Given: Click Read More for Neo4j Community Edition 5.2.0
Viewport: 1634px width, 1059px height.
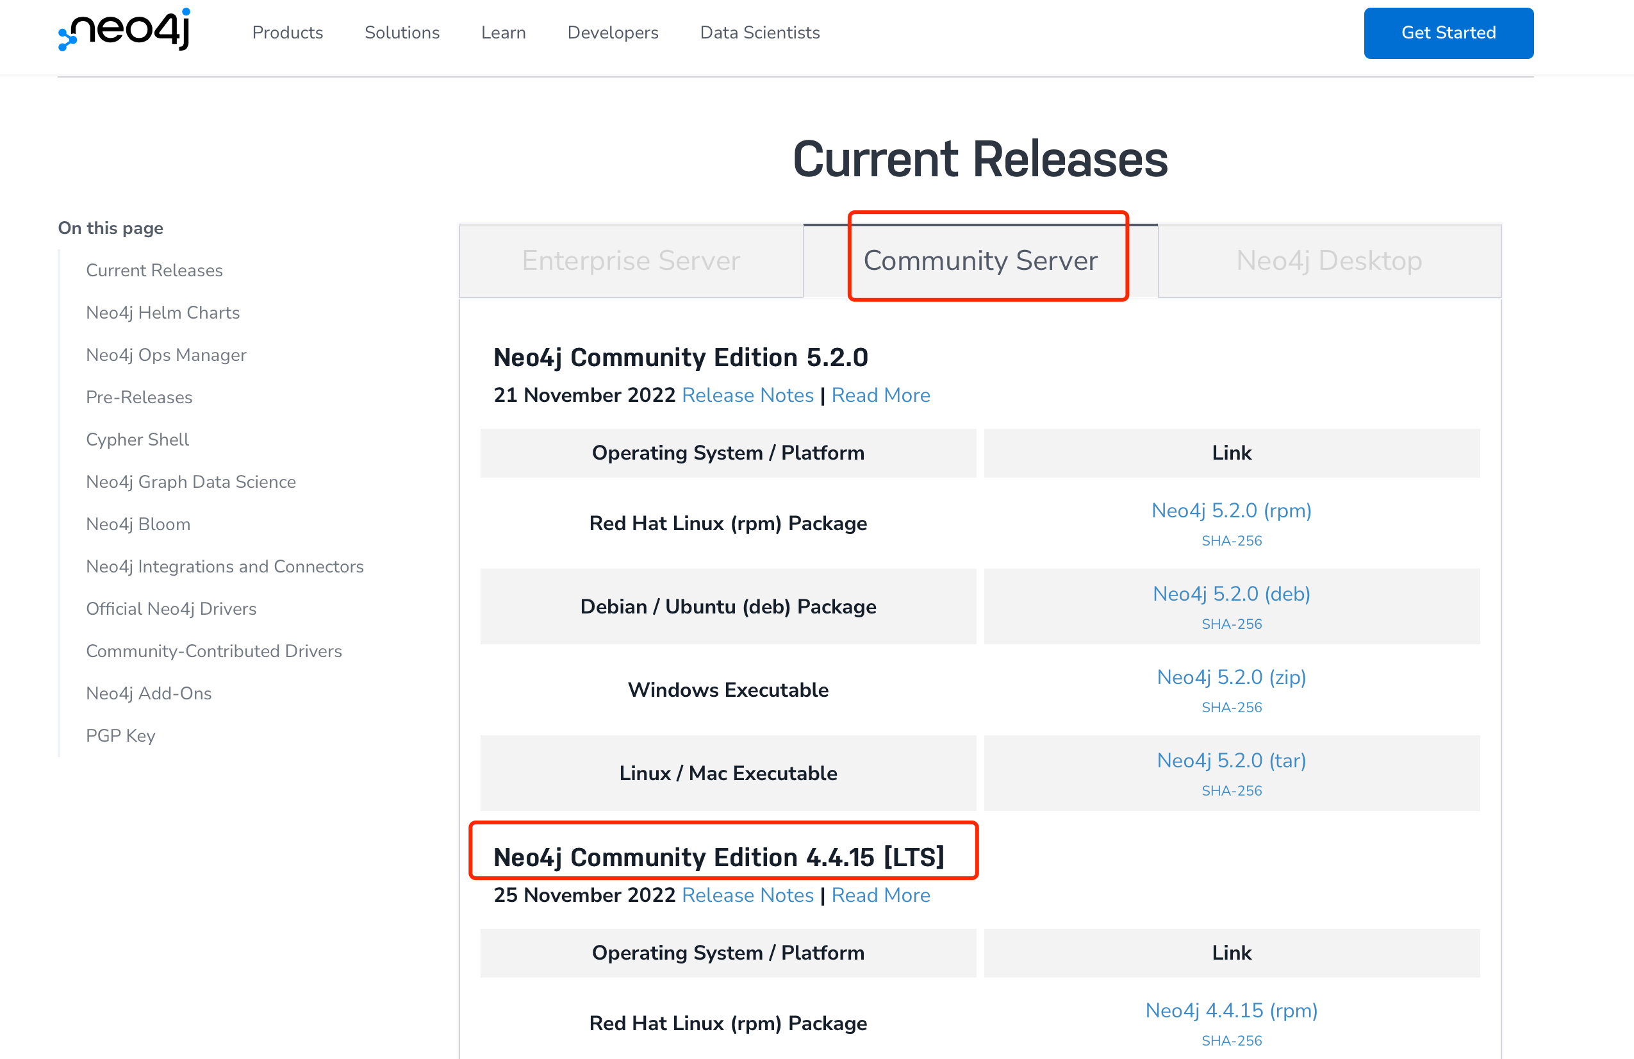Looking at the screenshot, I should (881, 395).
